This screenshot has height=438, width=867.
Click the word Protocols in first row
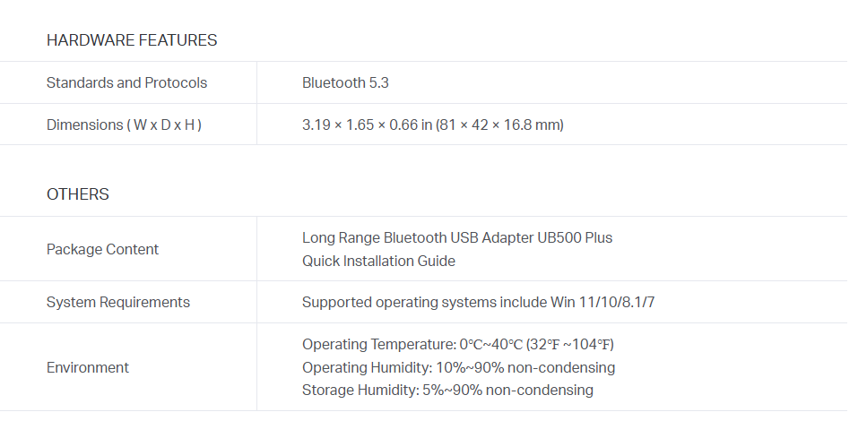pos(176,82)
